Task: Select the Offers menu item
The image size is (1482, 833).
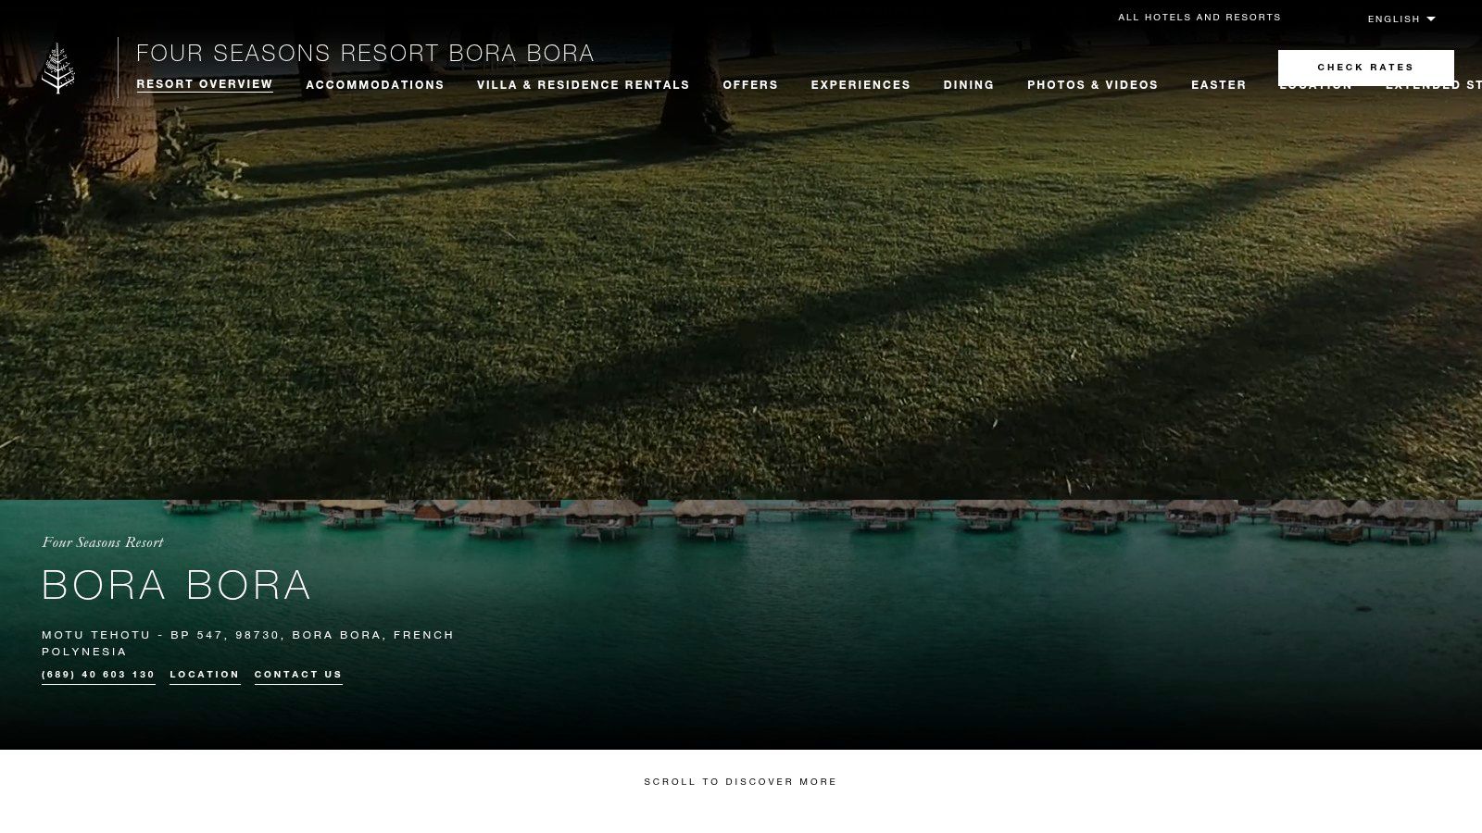Action: coord(750,84)
